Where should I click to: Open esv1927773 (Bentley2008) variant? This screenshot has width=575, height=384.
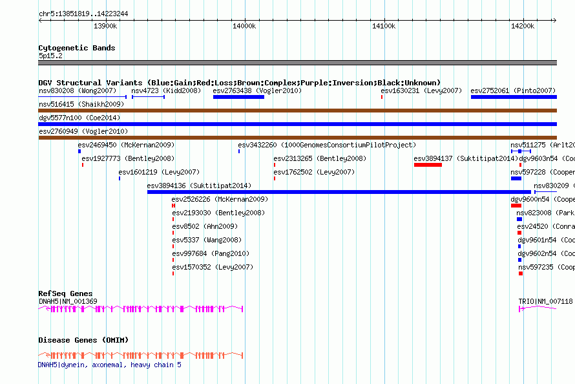(128, 158)
